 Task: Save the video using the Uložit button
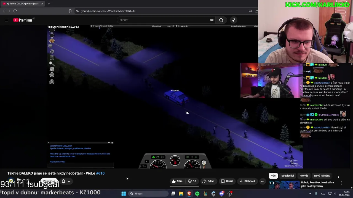[x=227, y=181]
